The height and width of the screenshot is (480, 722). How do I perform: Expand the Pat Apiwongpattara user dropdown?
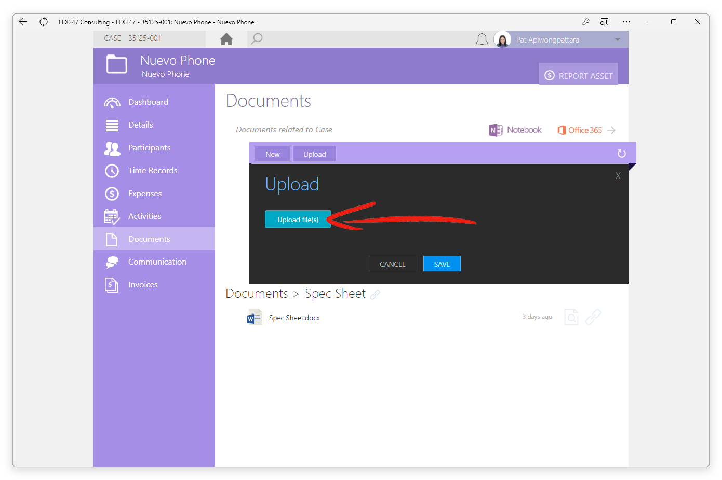point(618,39)
